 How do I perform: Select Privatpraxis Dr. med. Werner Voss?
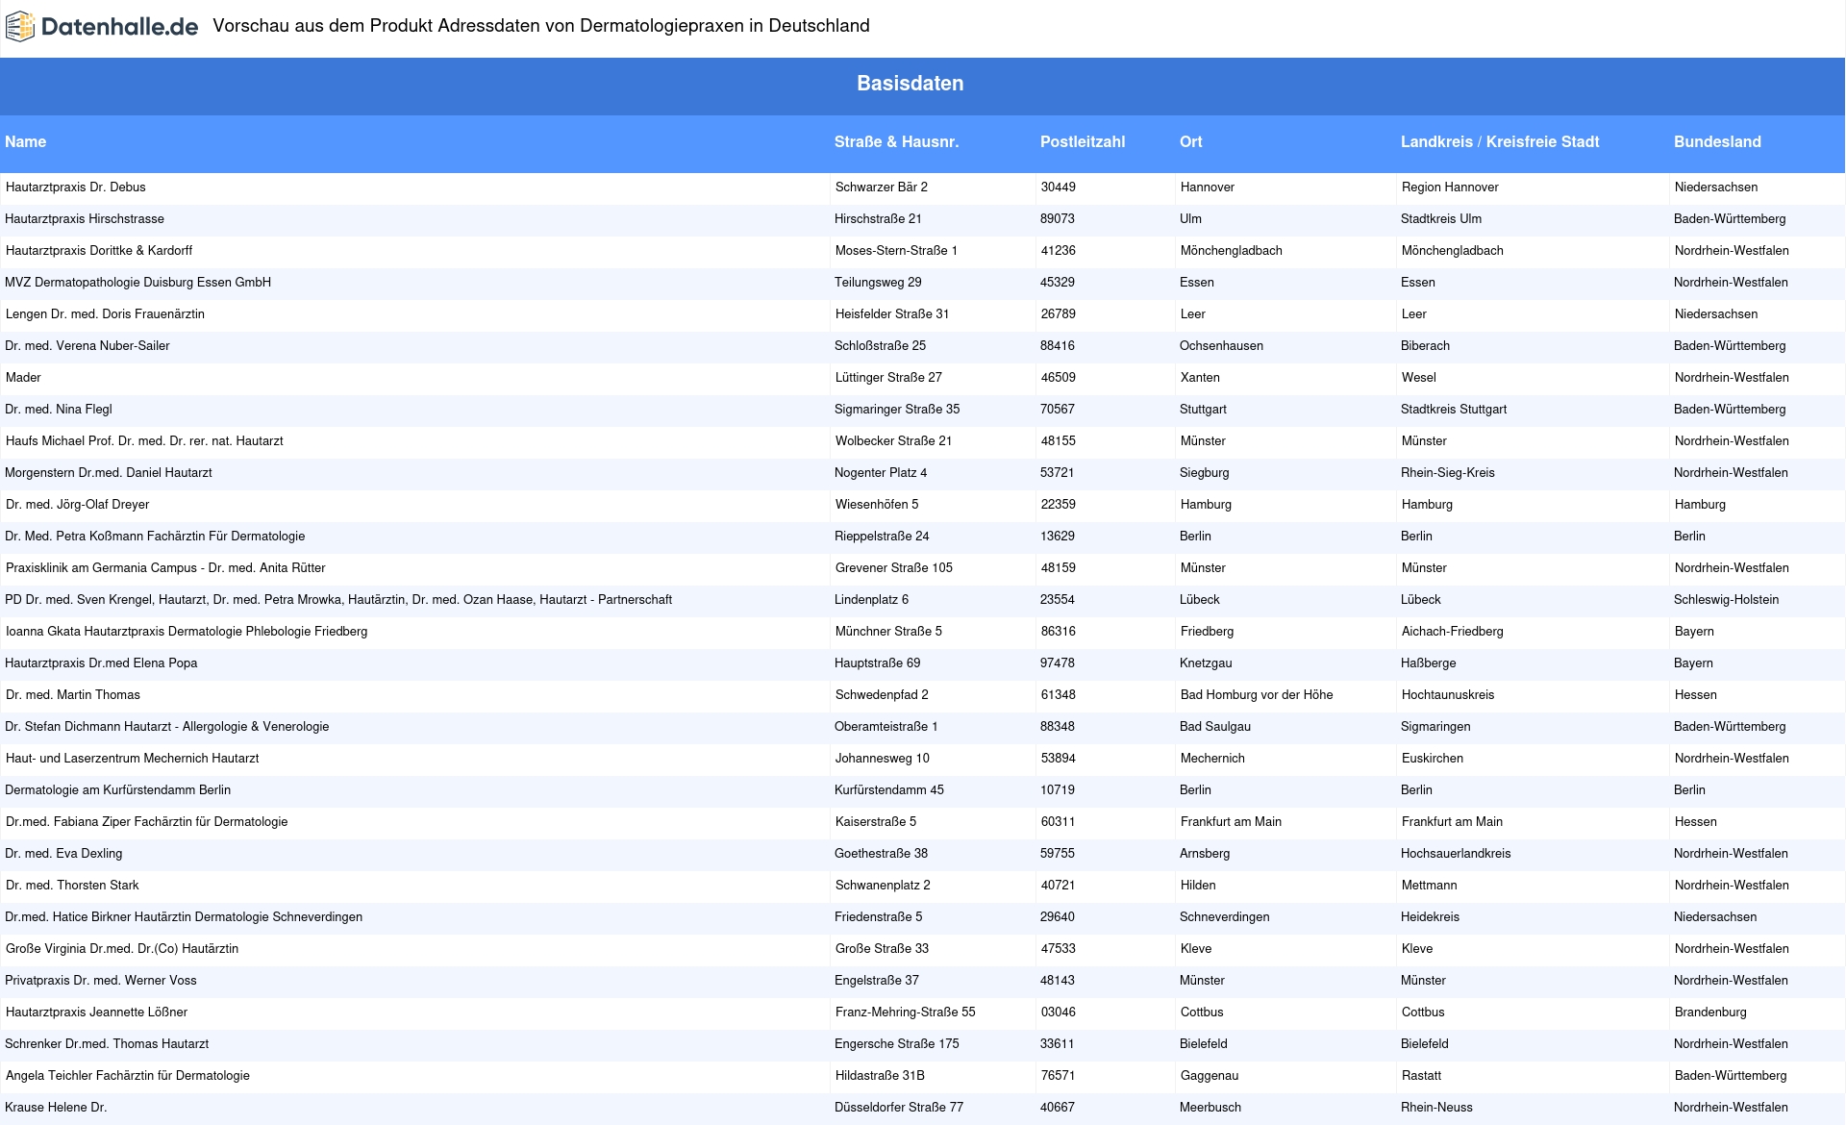point(101,981)
